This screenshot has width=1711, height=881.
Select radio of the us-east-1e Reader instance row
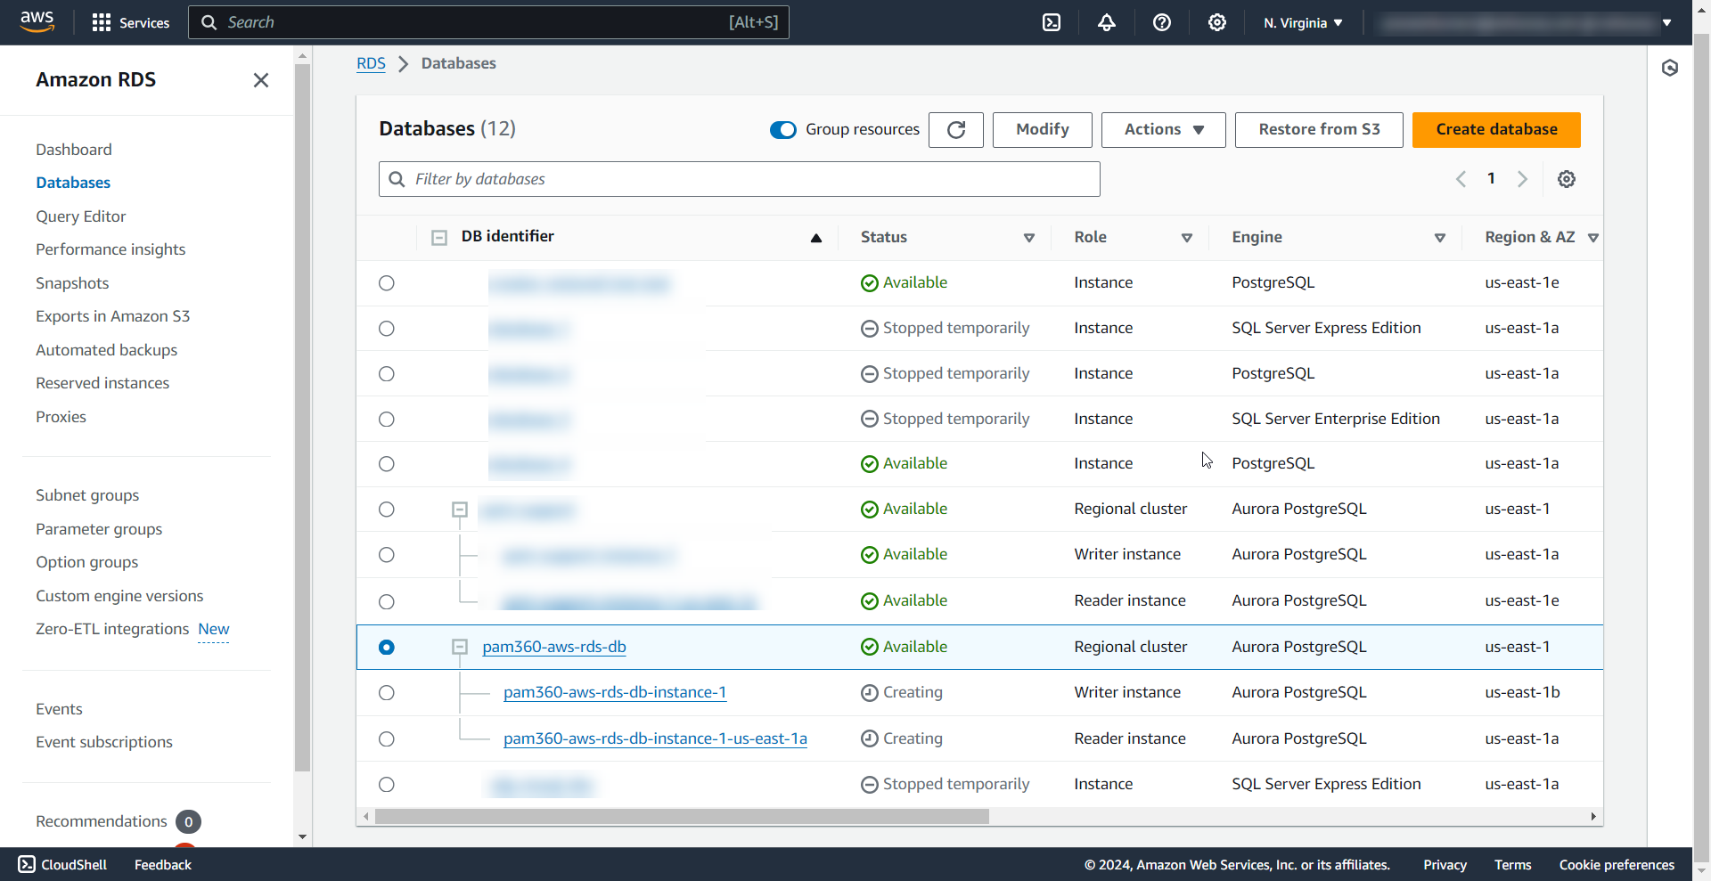coord(387,602)
